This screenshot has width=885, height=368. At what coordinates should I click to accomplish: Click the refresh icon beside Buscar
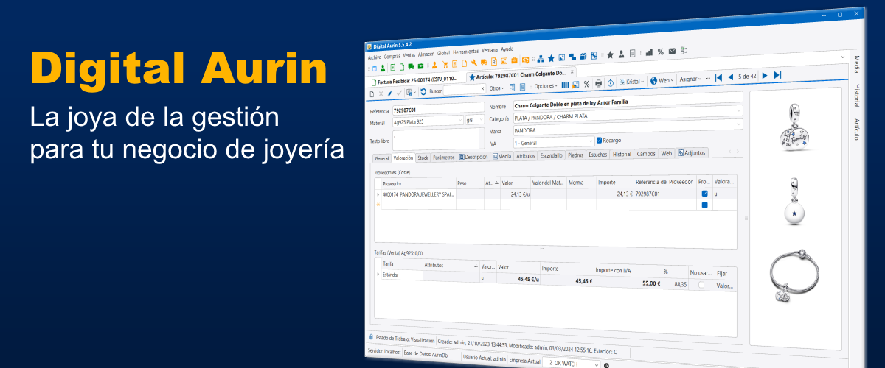click(423, 91)
